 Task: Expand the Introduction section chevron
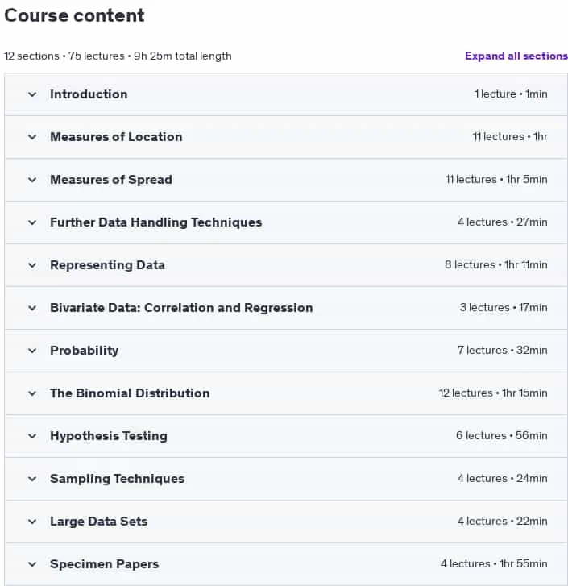tap(32, 94)
